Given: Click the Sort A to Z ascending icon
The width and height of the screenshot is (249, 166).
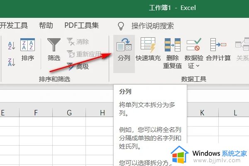Looking at the screenshot, I should click(12, 46).
